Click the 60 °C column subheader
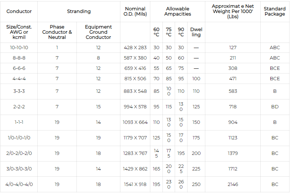Screen dimensions: 291x193 (x=157, y=32)
